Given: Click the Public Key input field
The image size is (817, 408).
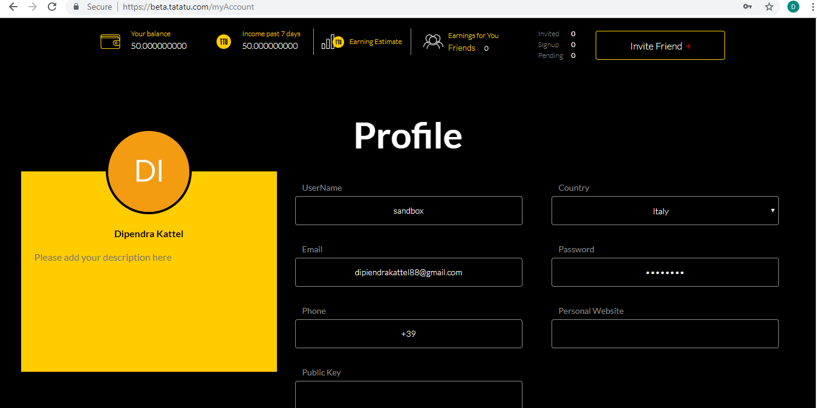Looking at the screenshot, I should pyautogui.click(x=408, y=395).
